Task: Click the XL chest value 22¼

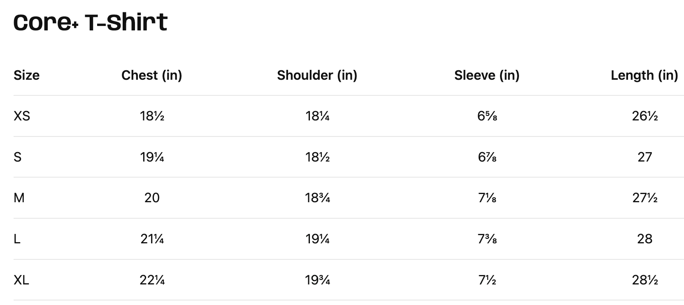Action: pos(152,280)
